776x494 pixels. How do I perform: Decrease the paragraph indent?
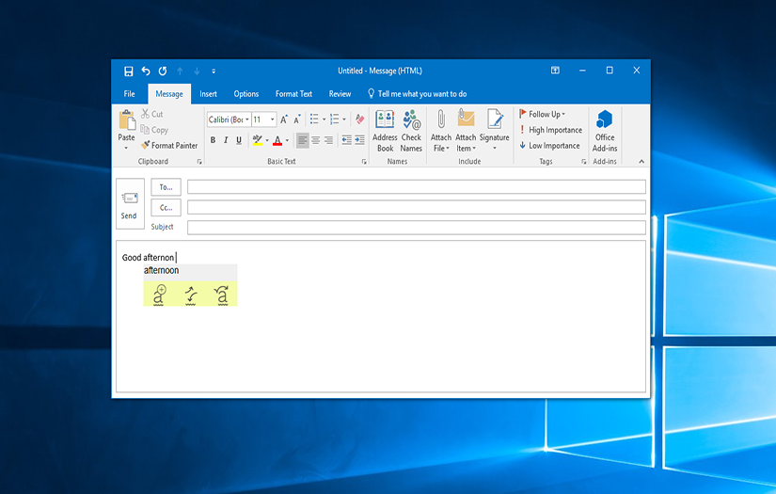(346, 140)
